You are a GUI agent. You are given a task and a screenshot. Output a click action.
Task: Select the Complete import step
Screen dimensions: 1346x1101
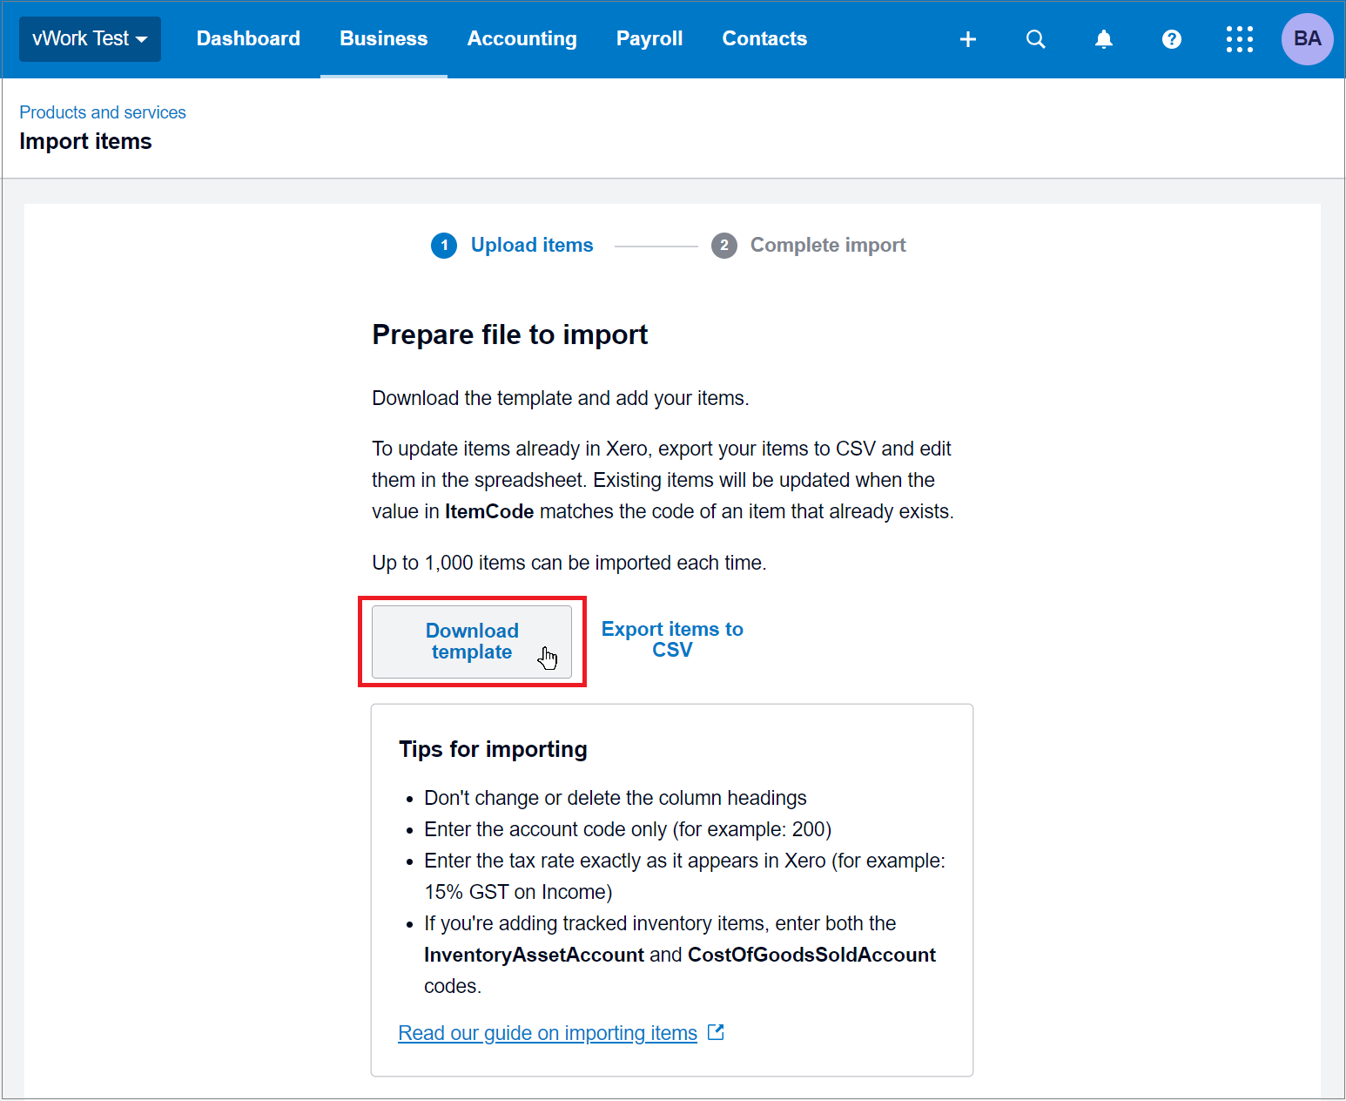pyautogui.click(x=809, y=246)
